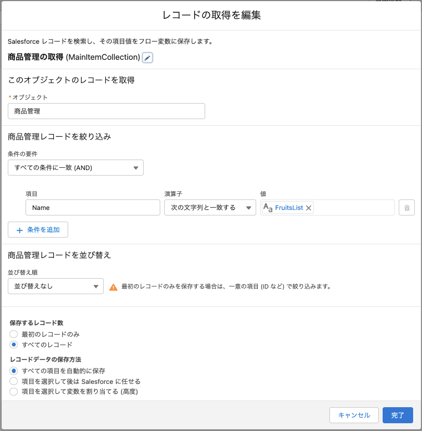Click the 条件を追加 button
The height and width of the screenshot is (431, 422).
click(38, 230)
